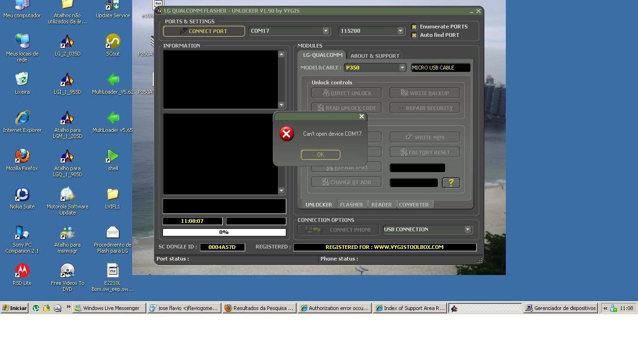Screen dimensions: 638x358
Task: Open RSD Lite desktop icon
Action: [x=22, y=274]
